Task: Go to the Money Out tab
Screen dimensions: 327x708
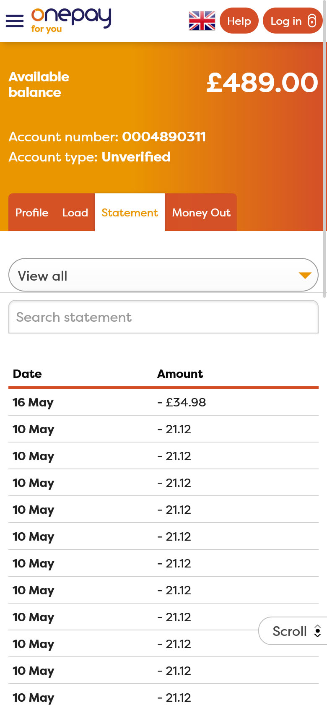Action: [x=201, y=213]
